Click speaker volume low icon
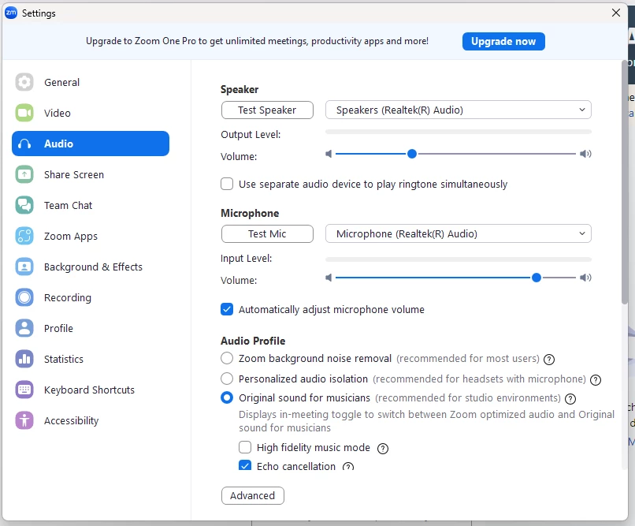Viewport: 635px width, 526px height. [x=329, y=154]
